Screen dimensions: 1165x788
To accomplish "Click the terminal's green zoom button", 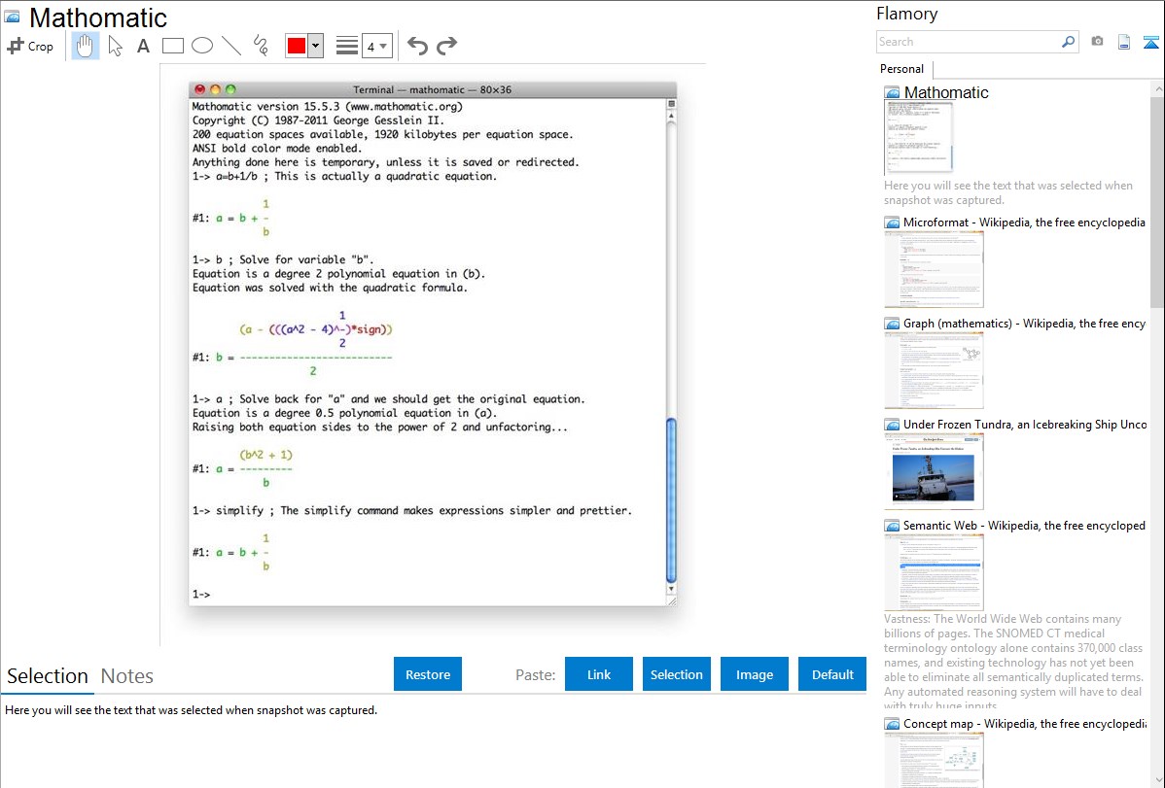I will (230, 89).
